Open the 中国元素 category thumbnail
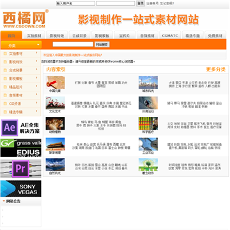 tap(55, 82)
